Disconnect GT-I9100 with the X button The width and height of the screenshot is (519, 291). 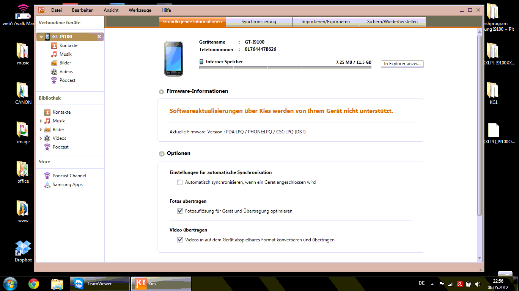(x=99, y=37)
